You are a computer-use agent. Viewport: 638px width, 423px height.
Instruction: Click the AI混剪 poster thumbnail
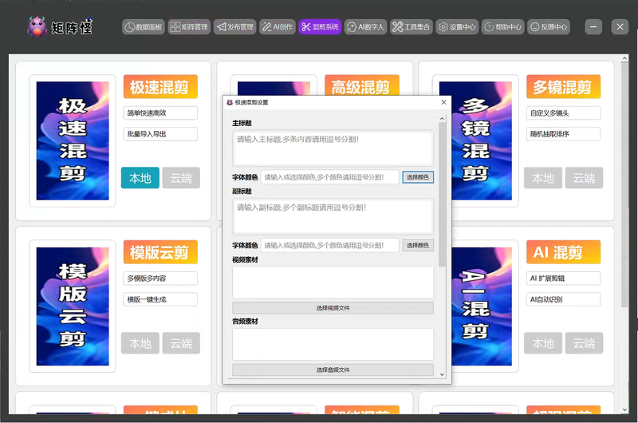point(482,306)
